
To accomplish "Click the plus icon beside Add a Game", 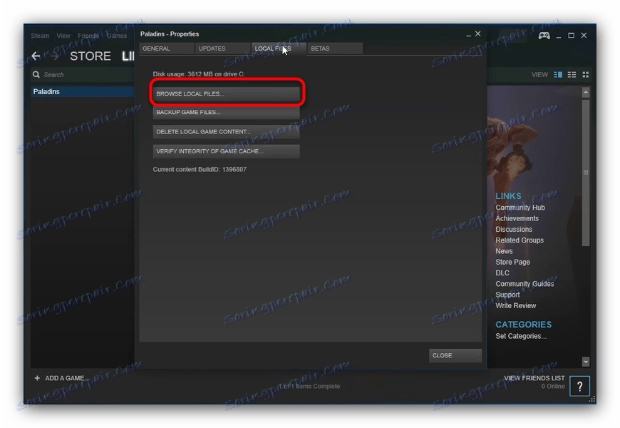I will 37,378.
